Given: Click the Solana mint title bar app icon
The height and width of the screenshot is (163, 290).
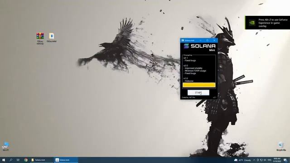Looking at the screenshot, I should (x=183, y=40).
